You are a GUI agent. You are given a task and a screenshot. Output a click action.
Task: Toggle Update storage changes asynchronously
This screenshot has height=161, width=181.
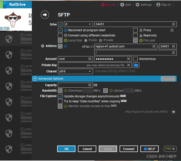click(x=60, y=96)
